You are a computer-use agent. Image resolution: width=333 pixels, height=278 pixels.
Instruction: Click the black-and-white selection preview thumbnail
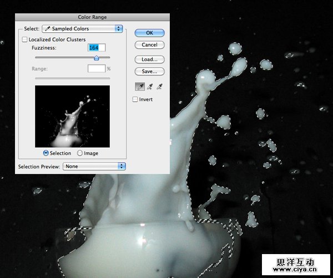point(72,117)
